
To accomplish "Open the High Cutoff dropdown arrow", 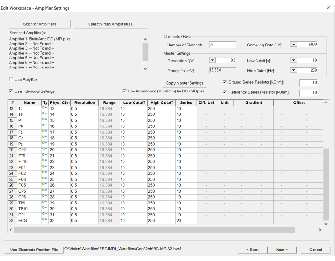I will click(293, 70).
